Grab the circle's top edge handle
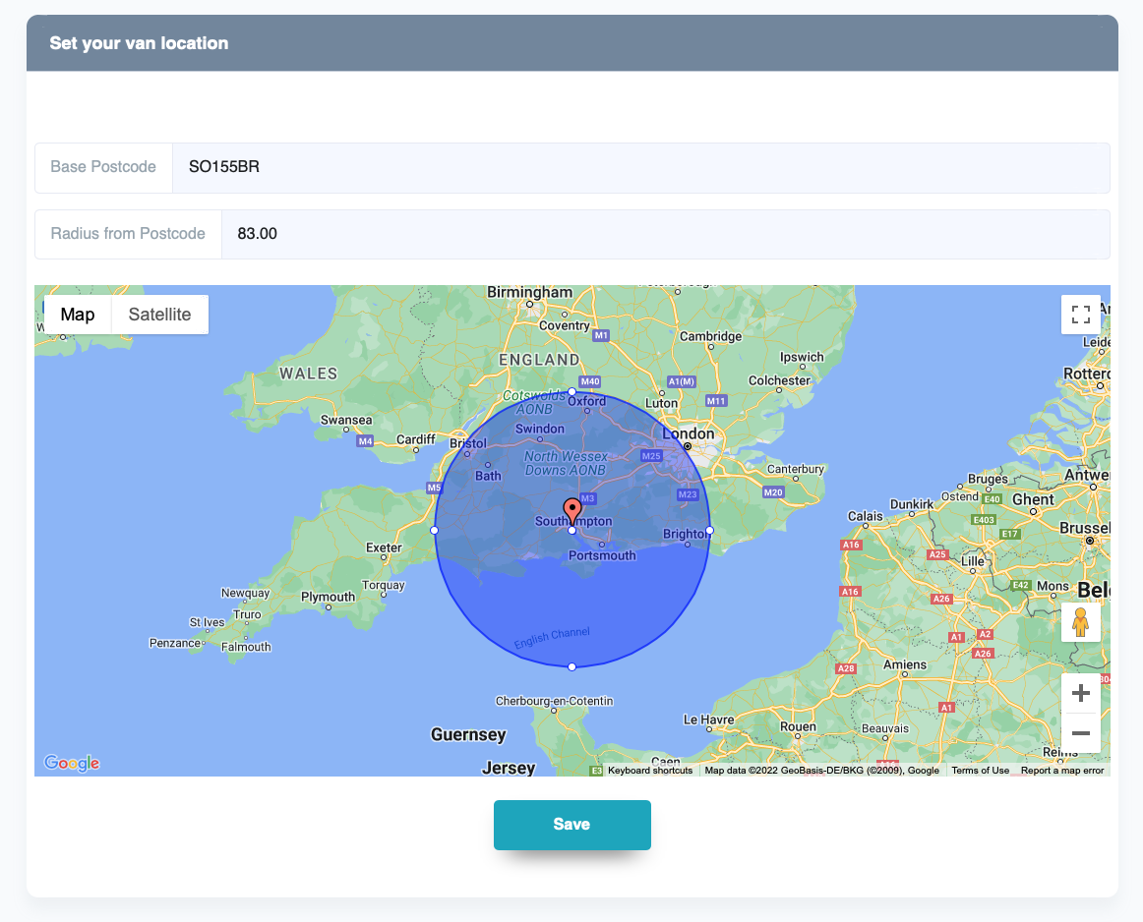1143x922 pixels. point(572,392)
